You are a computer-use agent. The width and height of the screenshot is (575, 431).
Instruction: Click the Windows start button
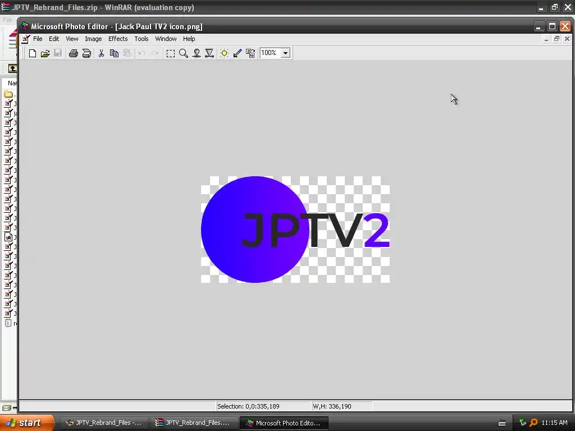click(x=26, y=423)
